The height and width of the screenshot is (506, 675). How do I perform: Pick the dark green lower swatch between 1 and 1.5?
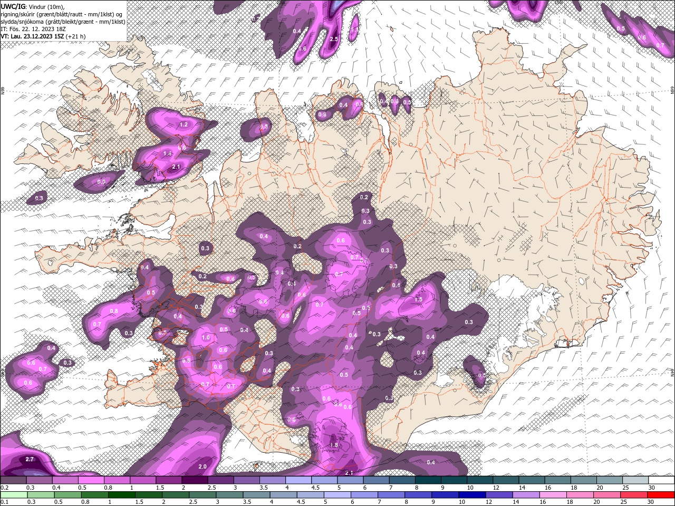click(122, 495)
